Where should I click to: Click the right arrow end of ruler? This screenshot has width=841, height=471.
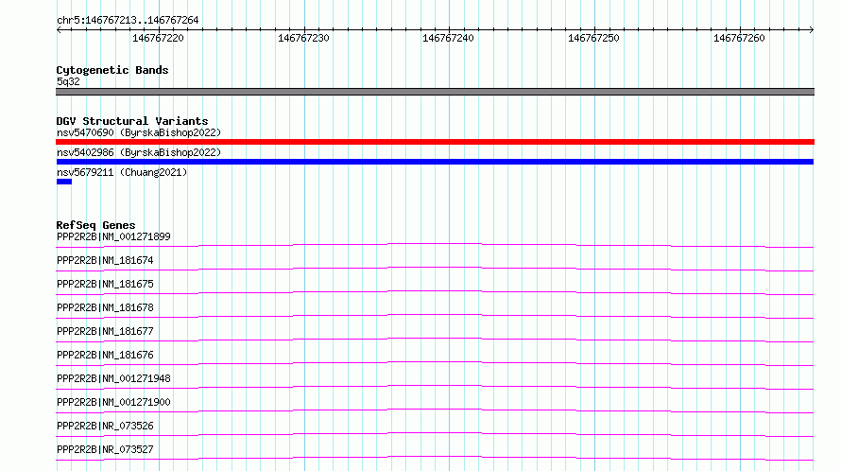tap(811, 29)
